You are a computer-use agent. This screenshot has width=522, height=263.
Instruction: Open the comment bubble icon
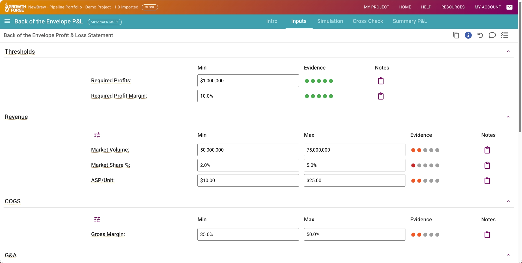[492, 35]
